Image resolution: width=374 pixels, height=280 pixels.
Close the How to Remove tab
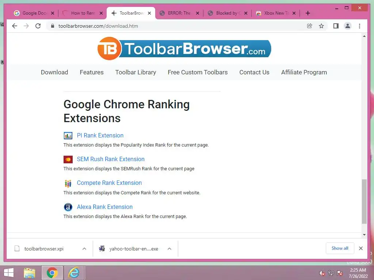(x=101, y=13)
